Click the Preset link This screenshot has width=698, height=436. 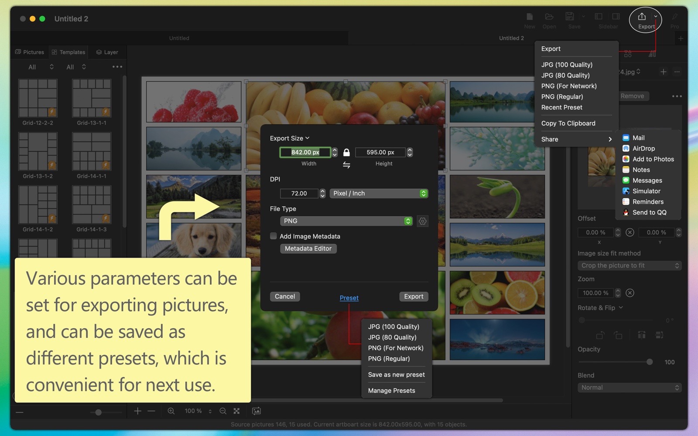pos(349,298)
